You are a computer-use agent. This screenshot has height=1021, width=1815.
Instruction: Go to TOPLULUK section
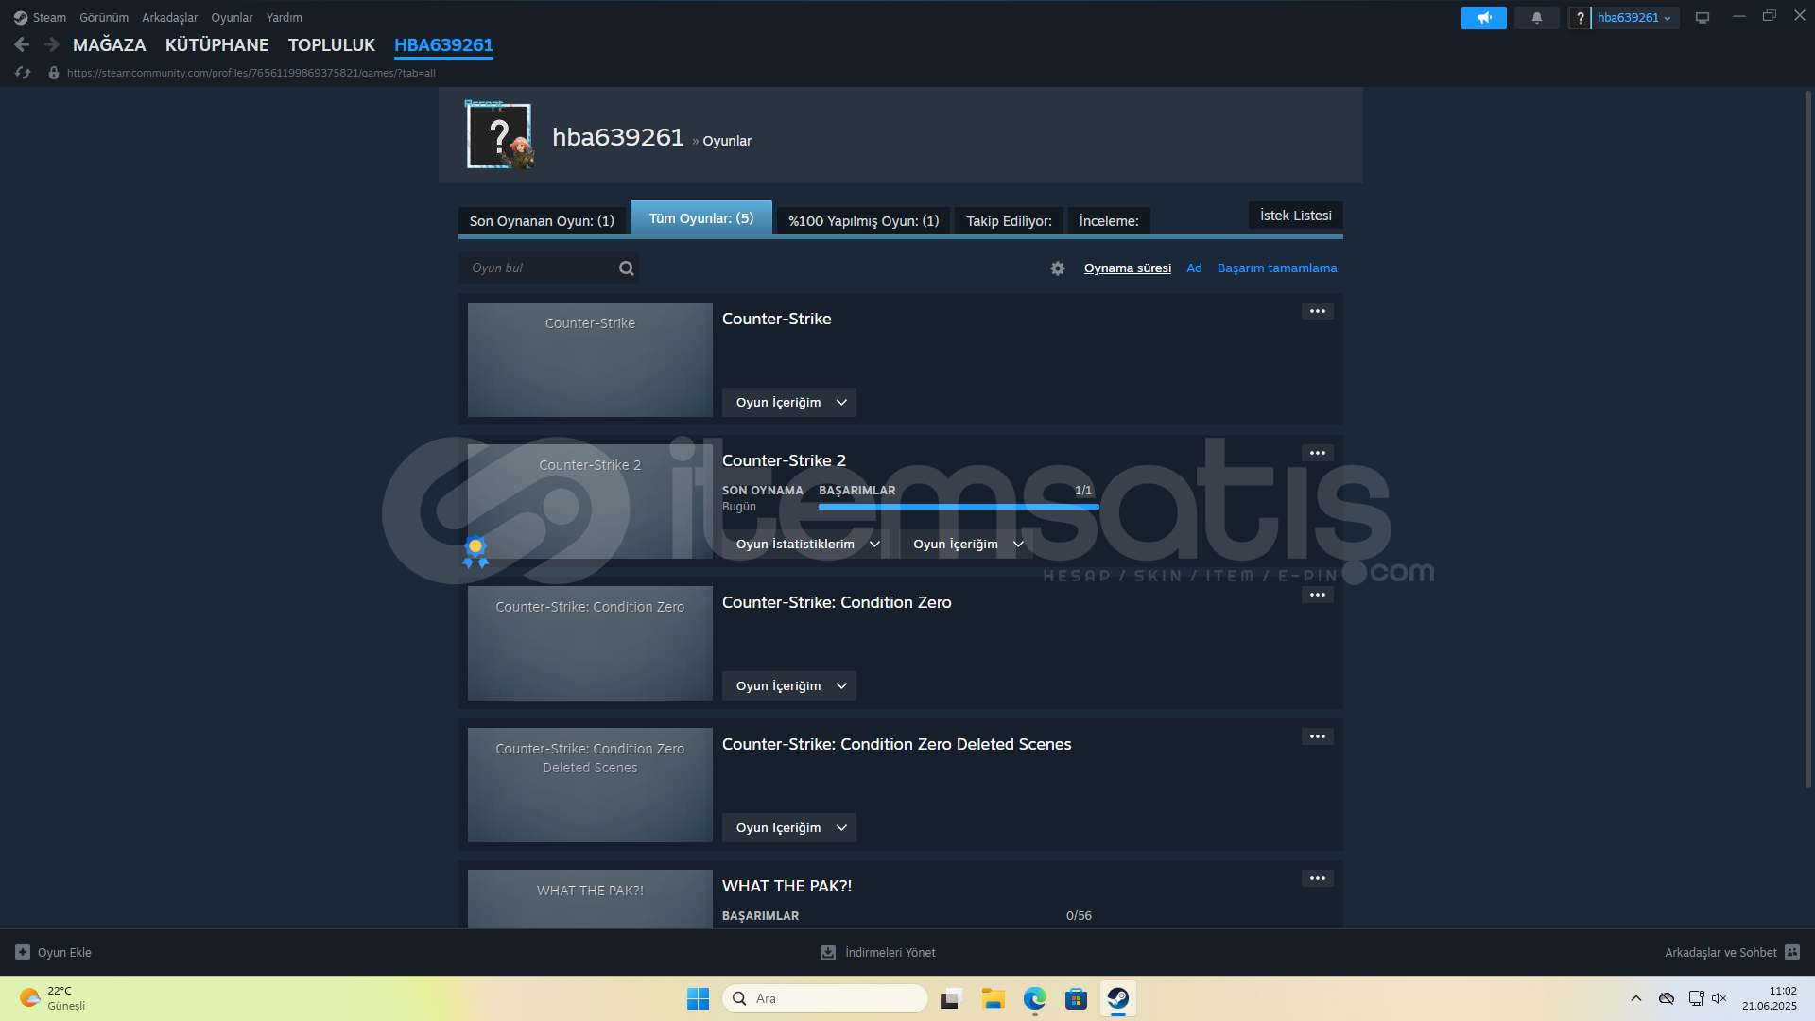pyautogui.click(x=332, y=45)
